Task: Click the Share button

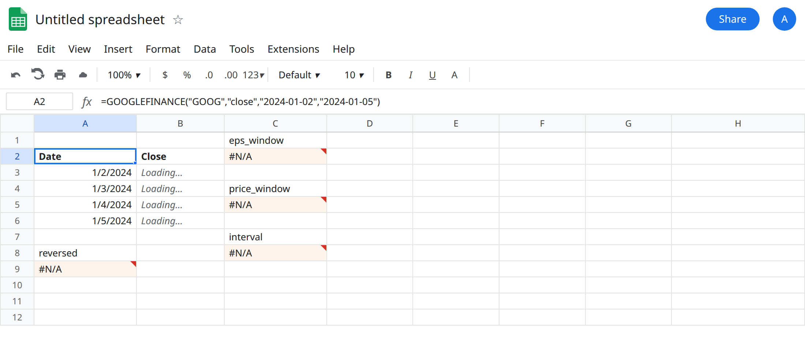Action: click(x=733, y=19)
